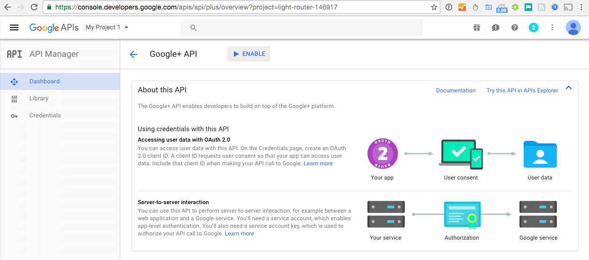
Task: Click into the console search field
Action: coord(302,28)
